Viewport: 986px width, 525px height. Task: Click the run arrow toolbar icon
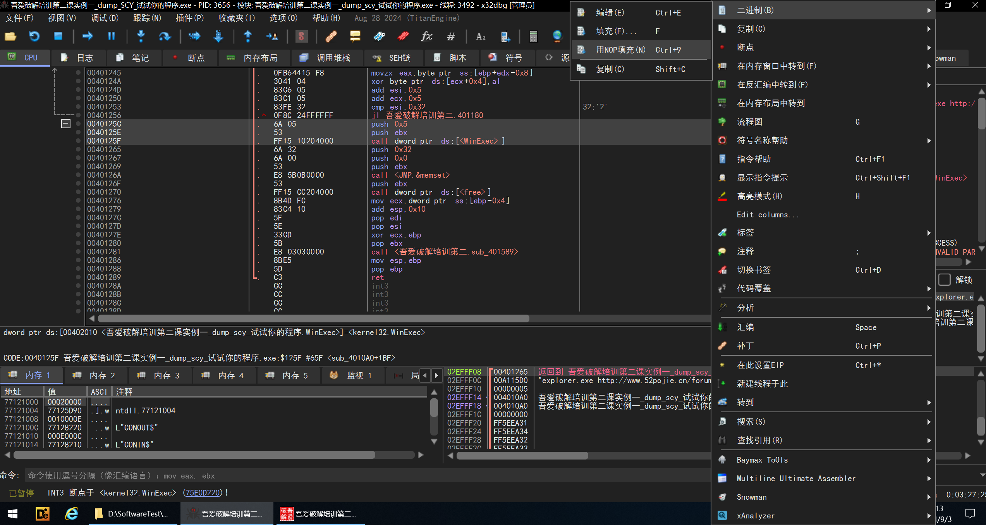pyautogui.click(x=88, y=36)
